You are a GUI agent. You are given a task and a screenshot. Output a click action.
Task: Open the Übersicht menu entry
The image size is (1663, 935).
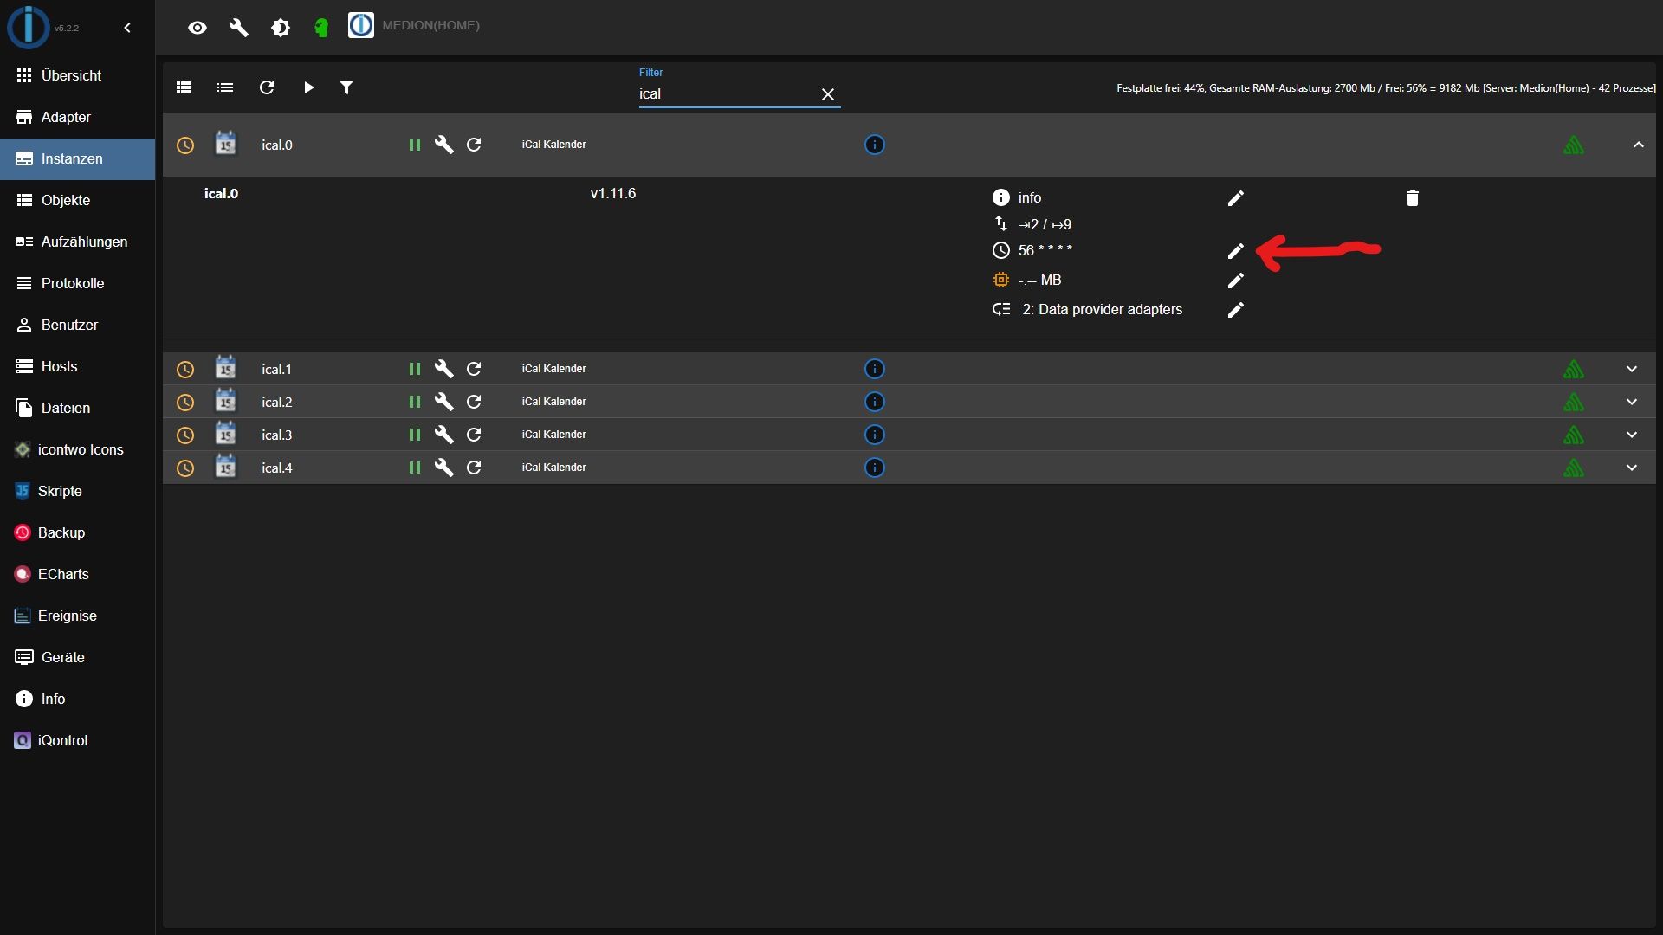coord(77,75)
